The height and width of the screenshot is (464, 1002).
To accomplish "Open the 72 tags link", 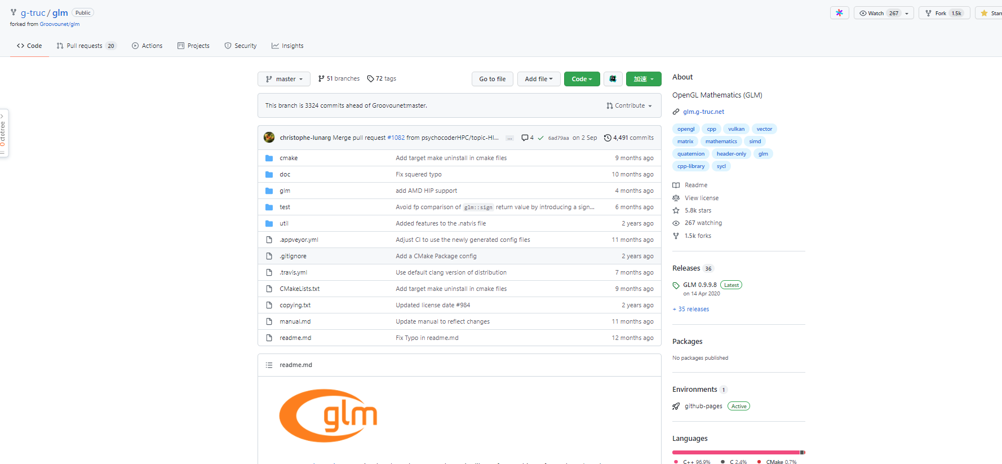I will pos(382,78).
